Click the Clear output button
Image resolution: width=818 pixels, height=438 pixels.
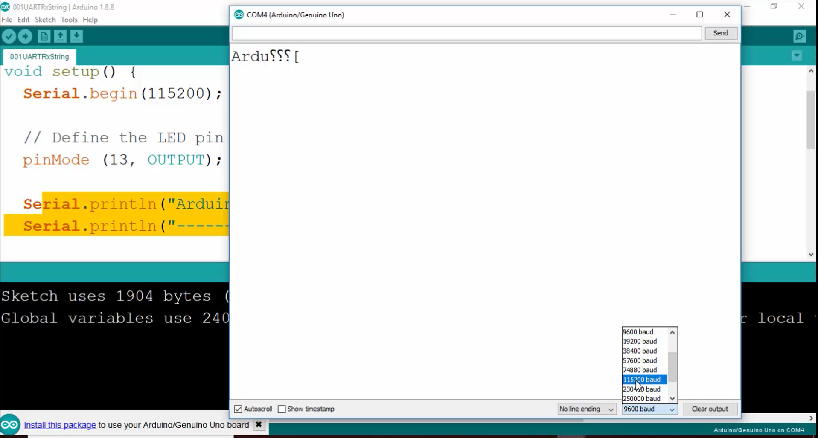point(710,409)
